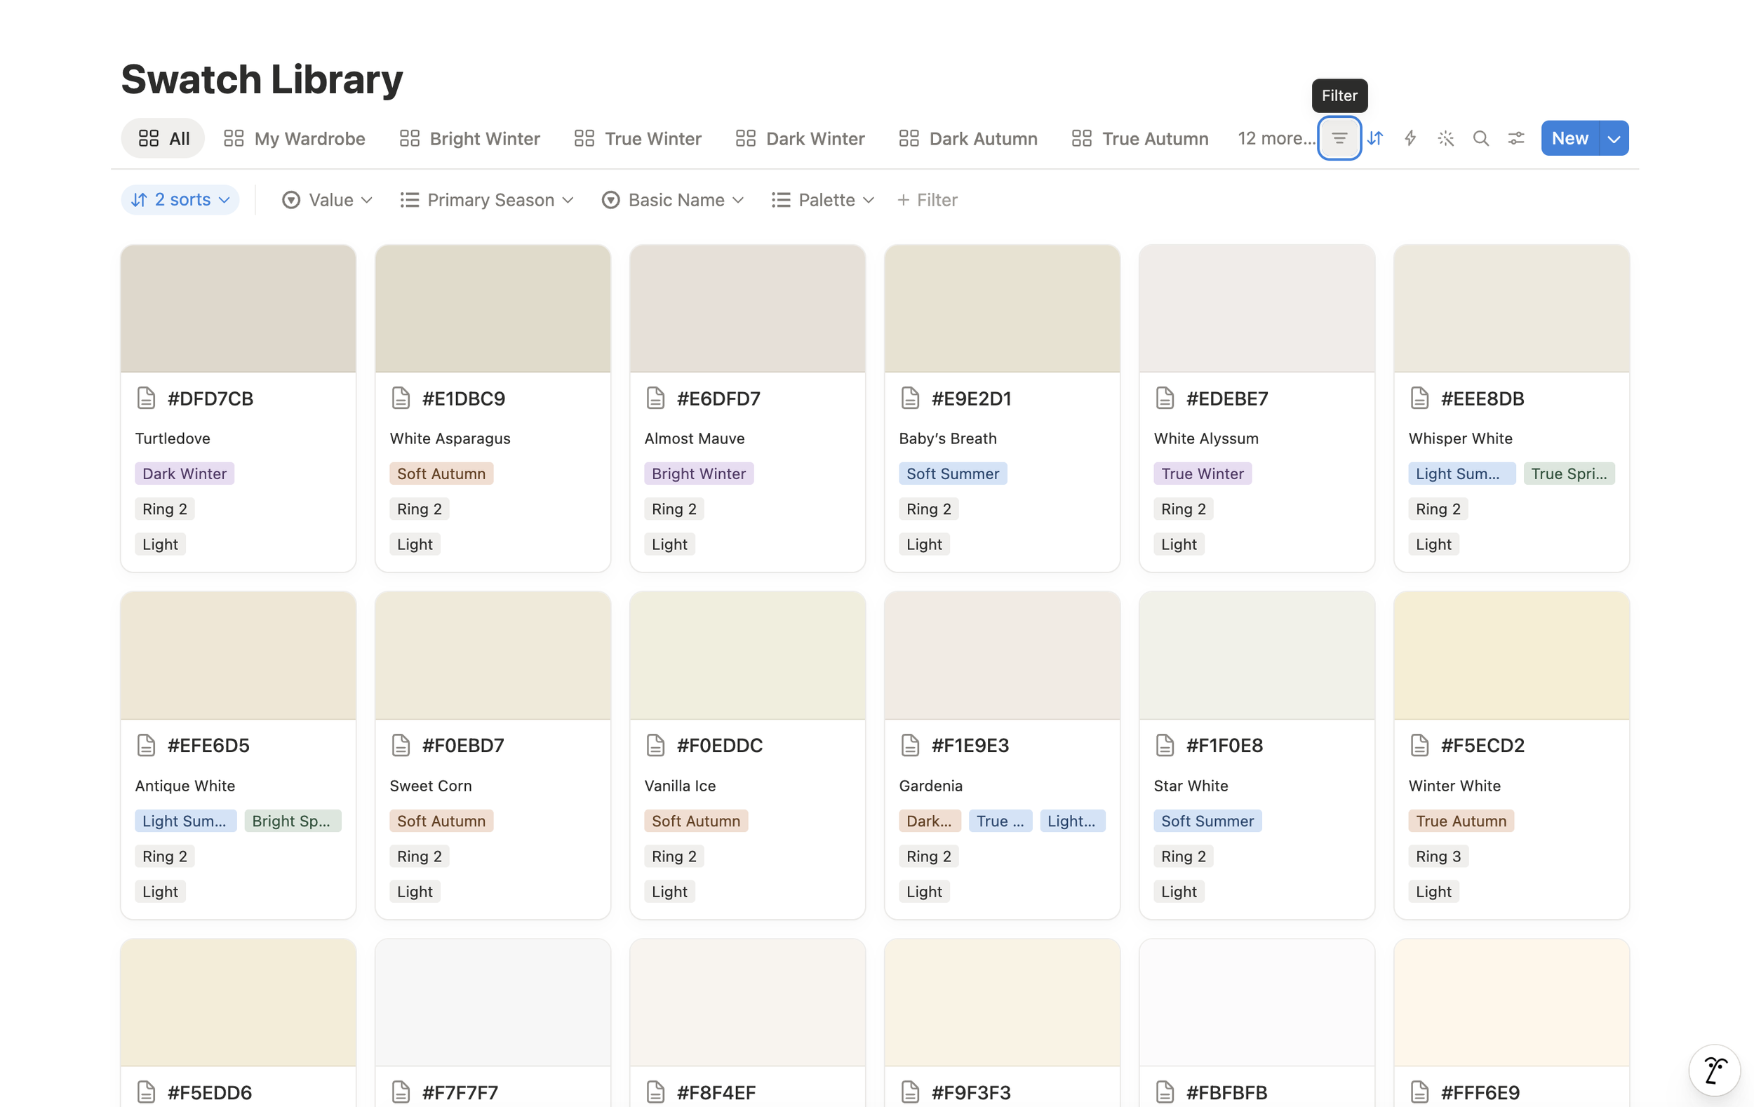Click the page icon beside #F5ECD2
Viewport: 1754px width, 1107px height.
point(1419,745)
